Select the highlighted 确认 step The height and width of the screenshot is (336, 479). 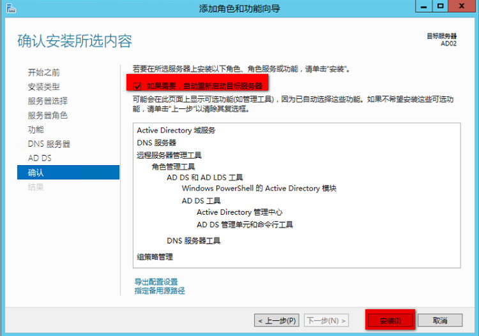tap(68, 172)
